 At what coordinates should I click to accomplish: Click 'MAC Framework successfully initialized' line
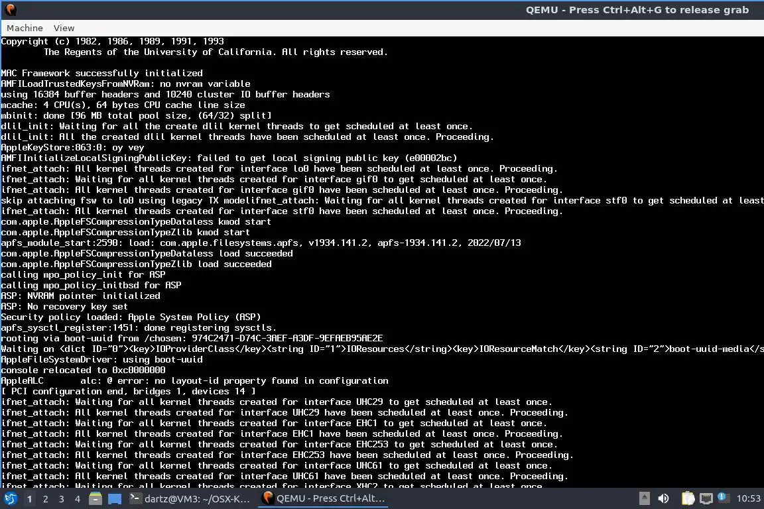click(102, 74)
